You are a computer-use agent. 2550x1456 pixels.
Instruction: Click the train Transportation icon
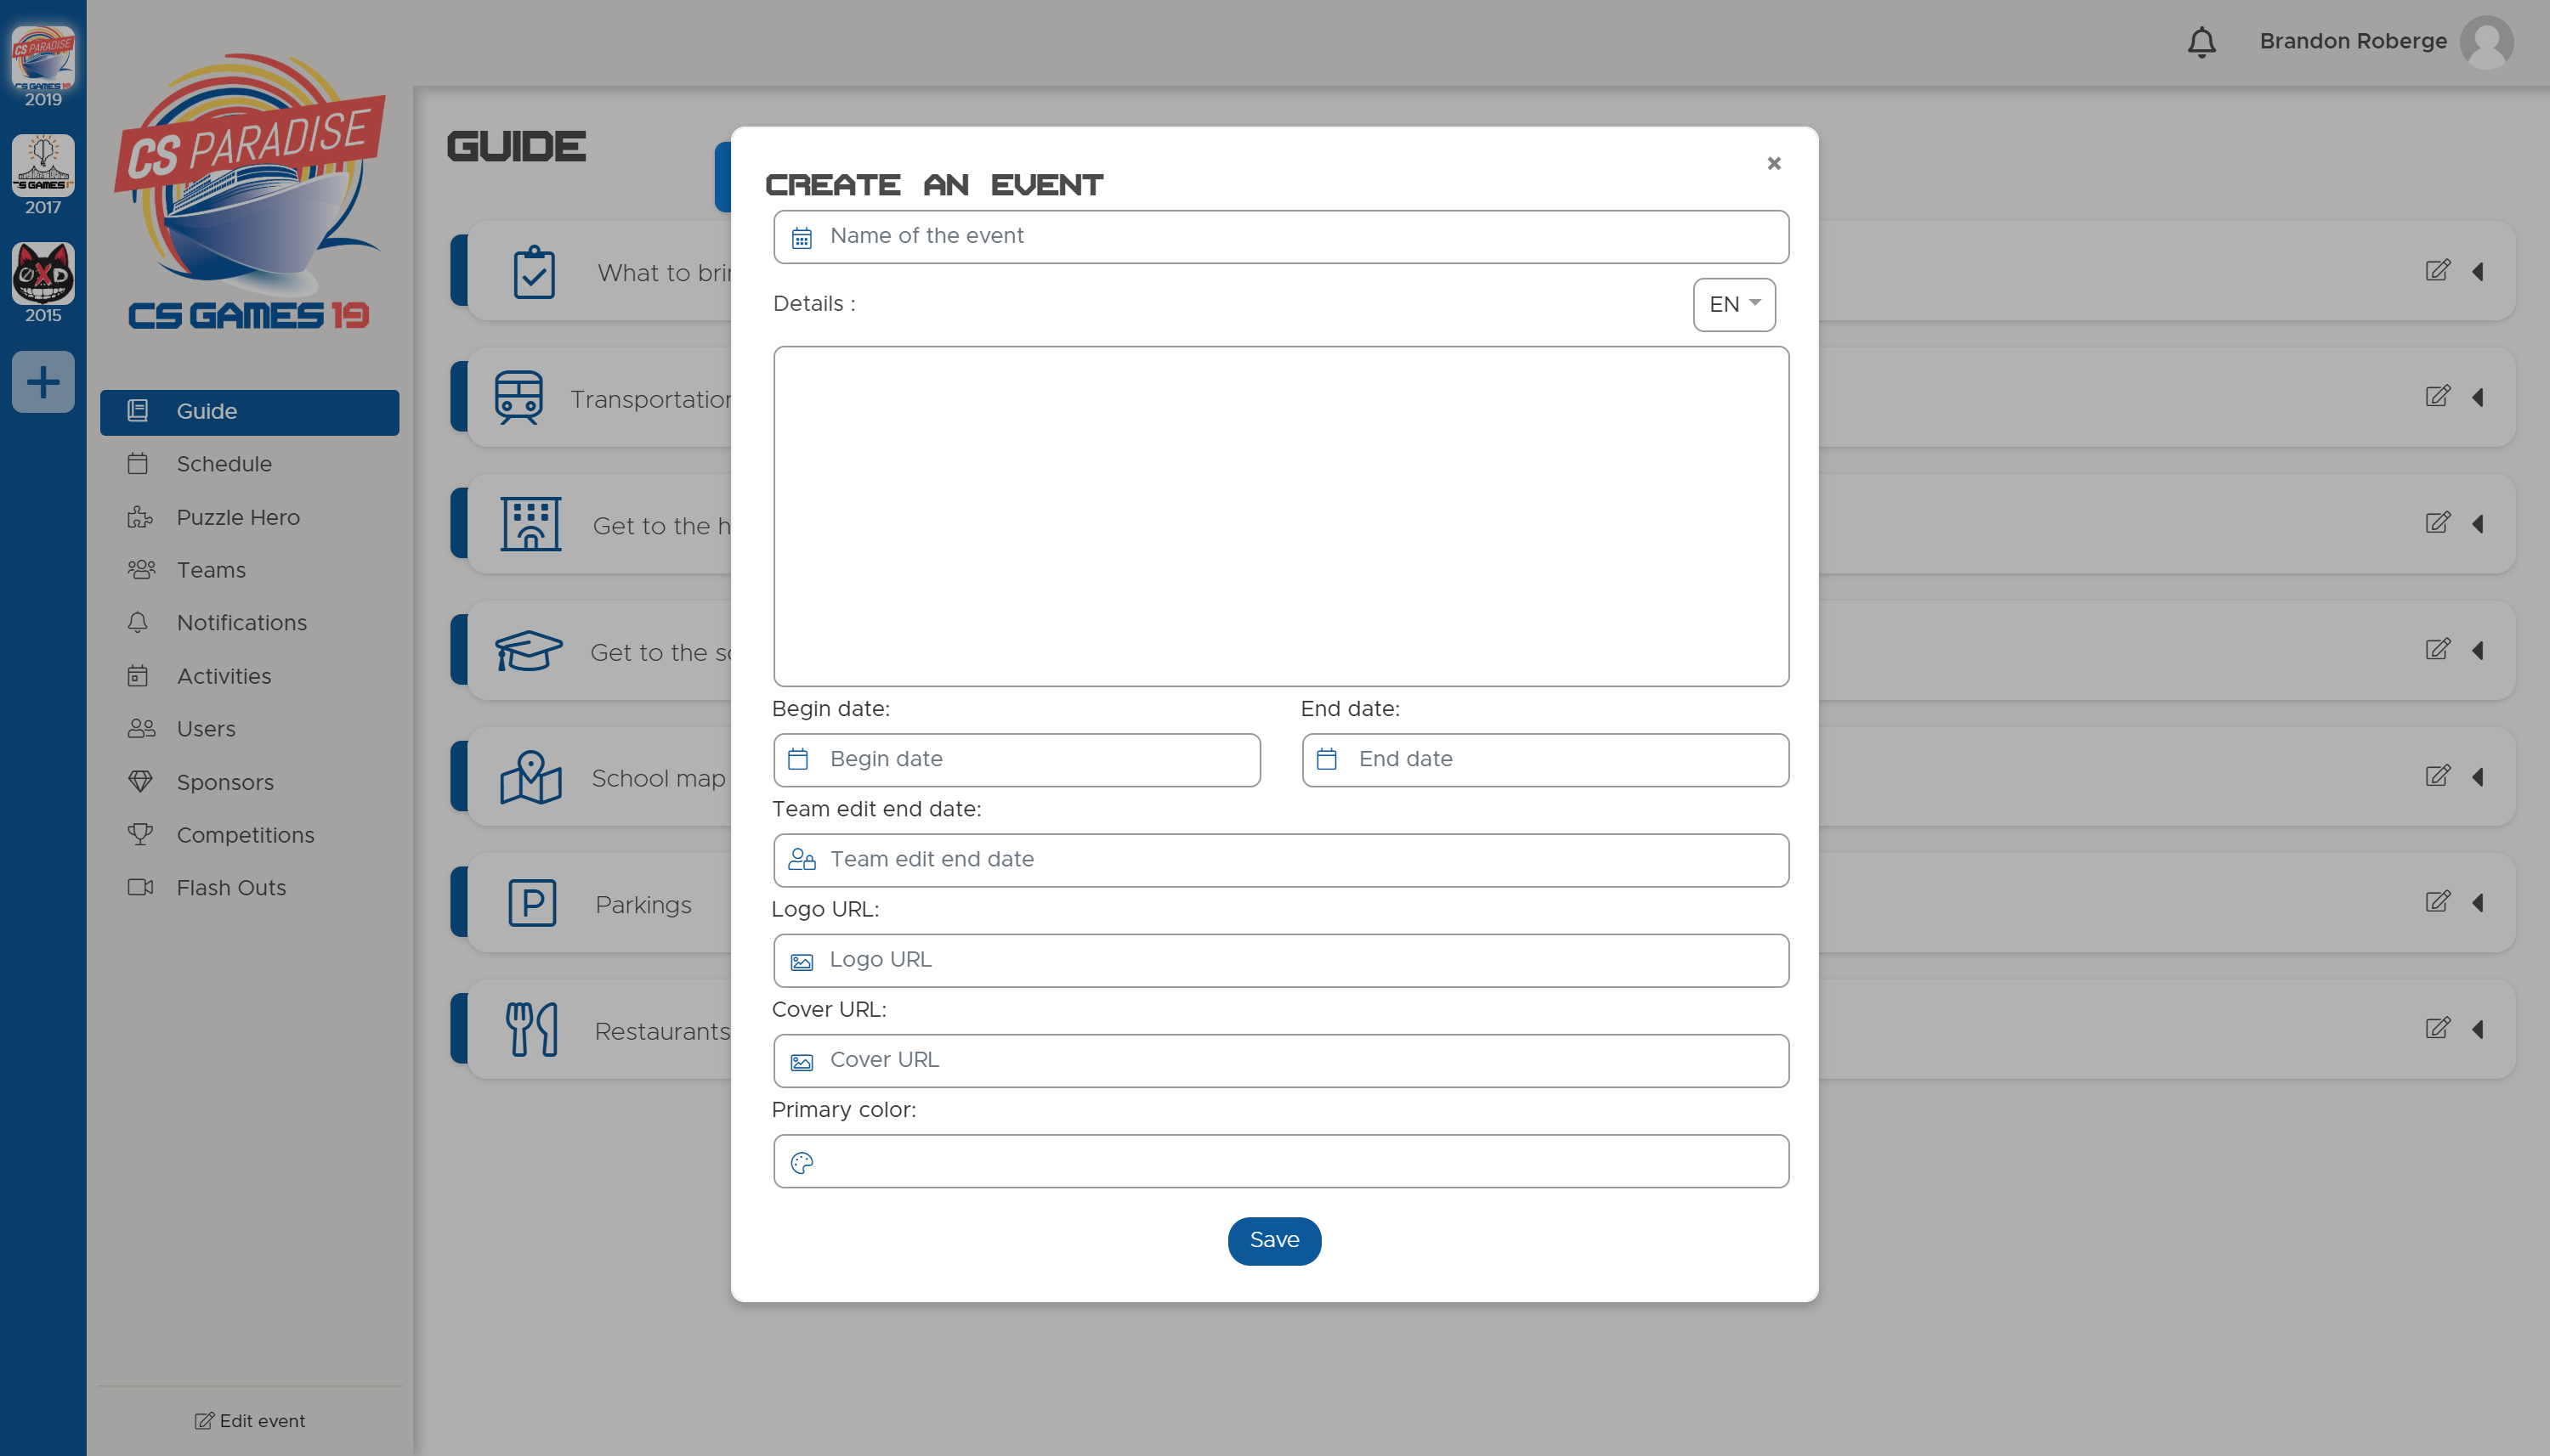click(x=518, y=398)
